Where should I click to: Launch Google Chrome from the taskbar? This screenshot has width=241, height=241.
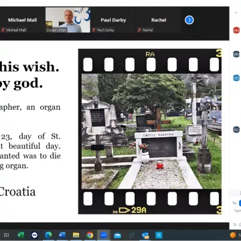90,235
